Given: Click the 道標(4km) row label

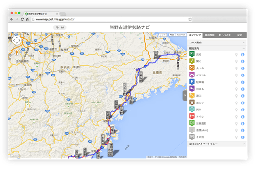Looking at the screenshot, I should (202, 130).
